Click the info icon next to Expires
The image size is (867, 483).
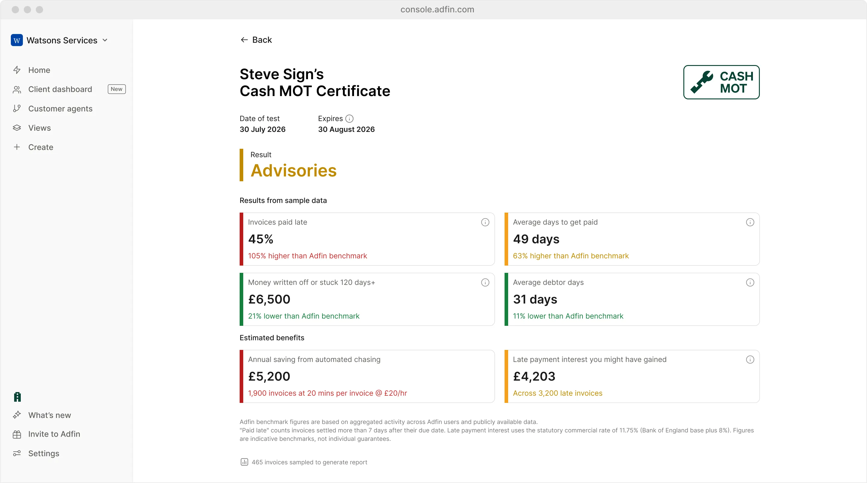349,118
